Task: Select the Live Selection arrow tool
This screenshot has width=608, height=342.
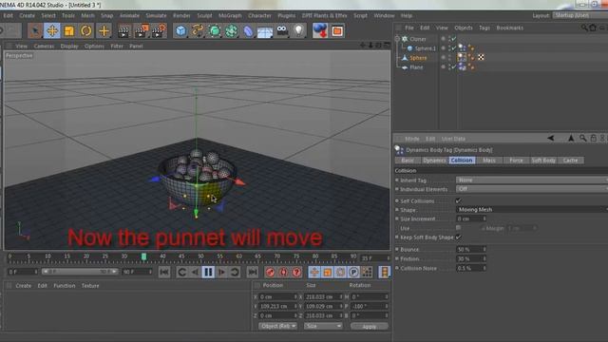Action: [x=35, y=30]
